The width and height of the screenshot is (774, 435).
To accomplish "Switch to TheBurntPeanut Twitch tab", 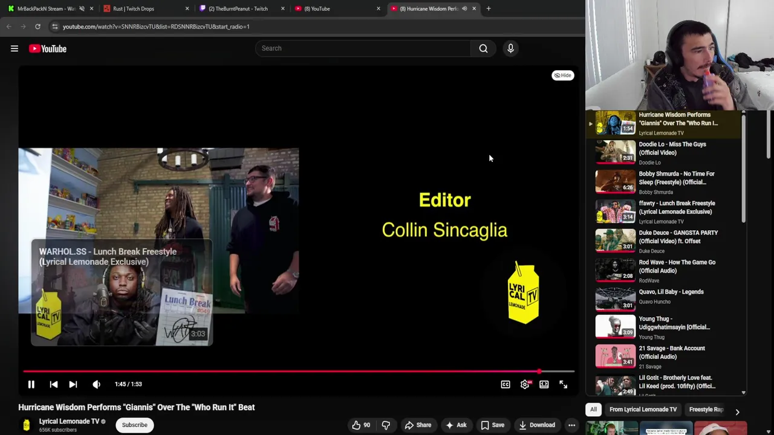I will click(238, 8).
